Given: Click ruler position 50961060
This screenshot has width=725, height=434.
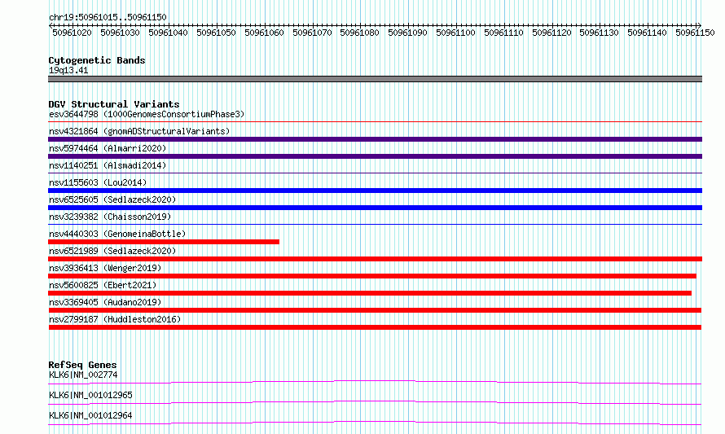Looking at the screenshot, I should [265, 33].
